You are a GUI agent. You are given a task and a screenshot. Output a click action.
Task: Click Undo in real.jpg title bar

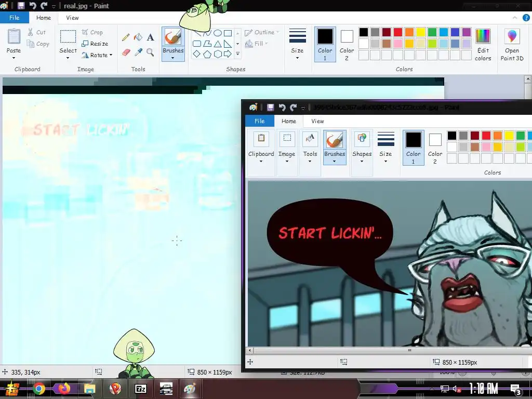point(33,5)
